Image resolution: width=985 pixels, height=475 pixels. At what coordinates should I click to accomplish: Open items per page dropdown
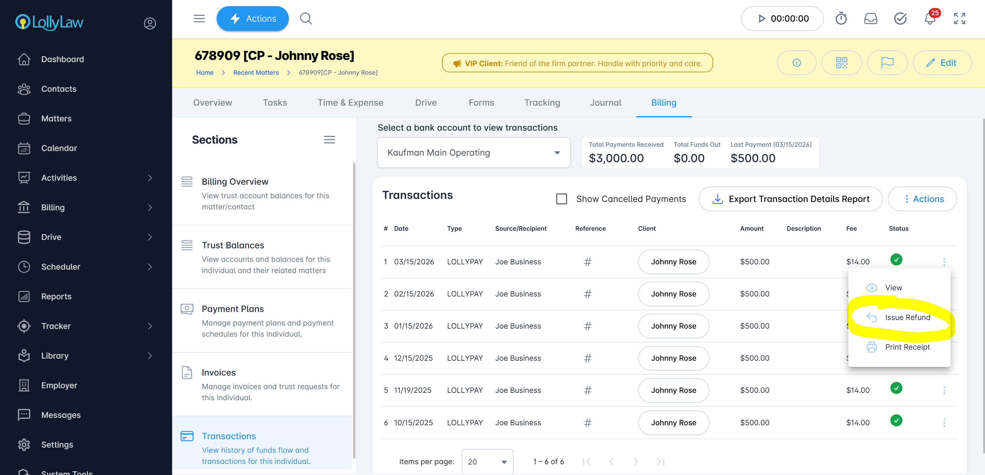487,462
